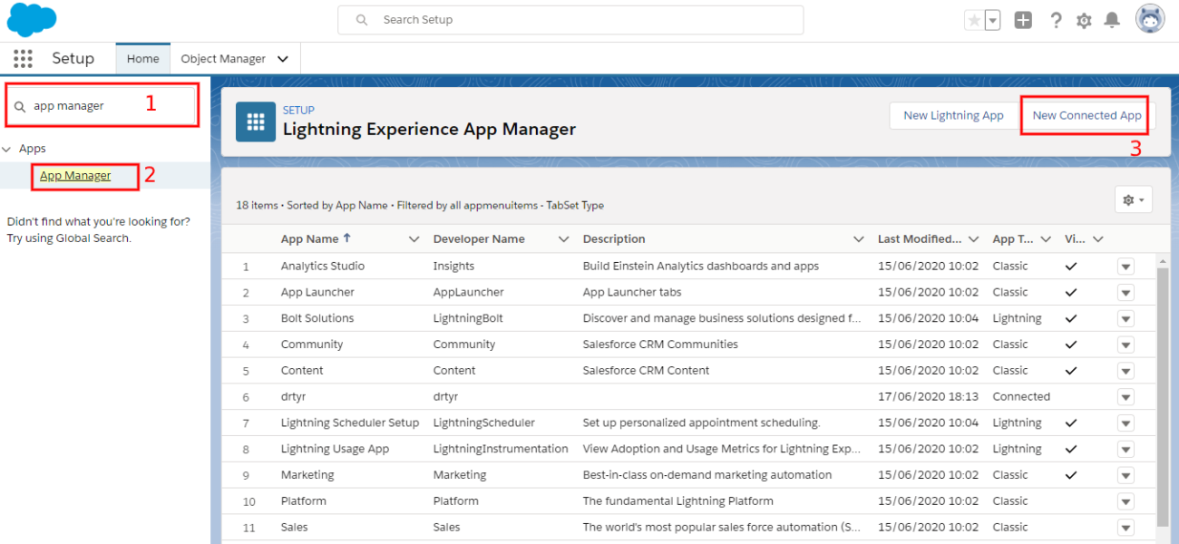This screenshot has width=1179, height=544.
Task: Select the Home tab in Setup
Action: point(142,58)
